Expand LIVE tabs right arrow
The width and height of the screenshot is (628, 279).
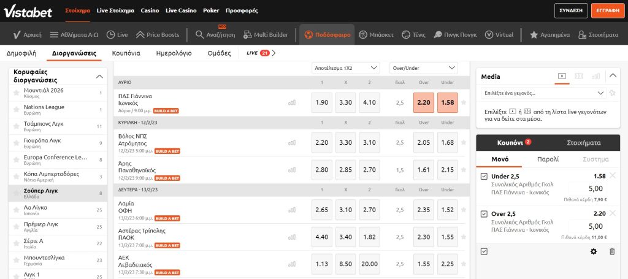click(x=274, y=53)
